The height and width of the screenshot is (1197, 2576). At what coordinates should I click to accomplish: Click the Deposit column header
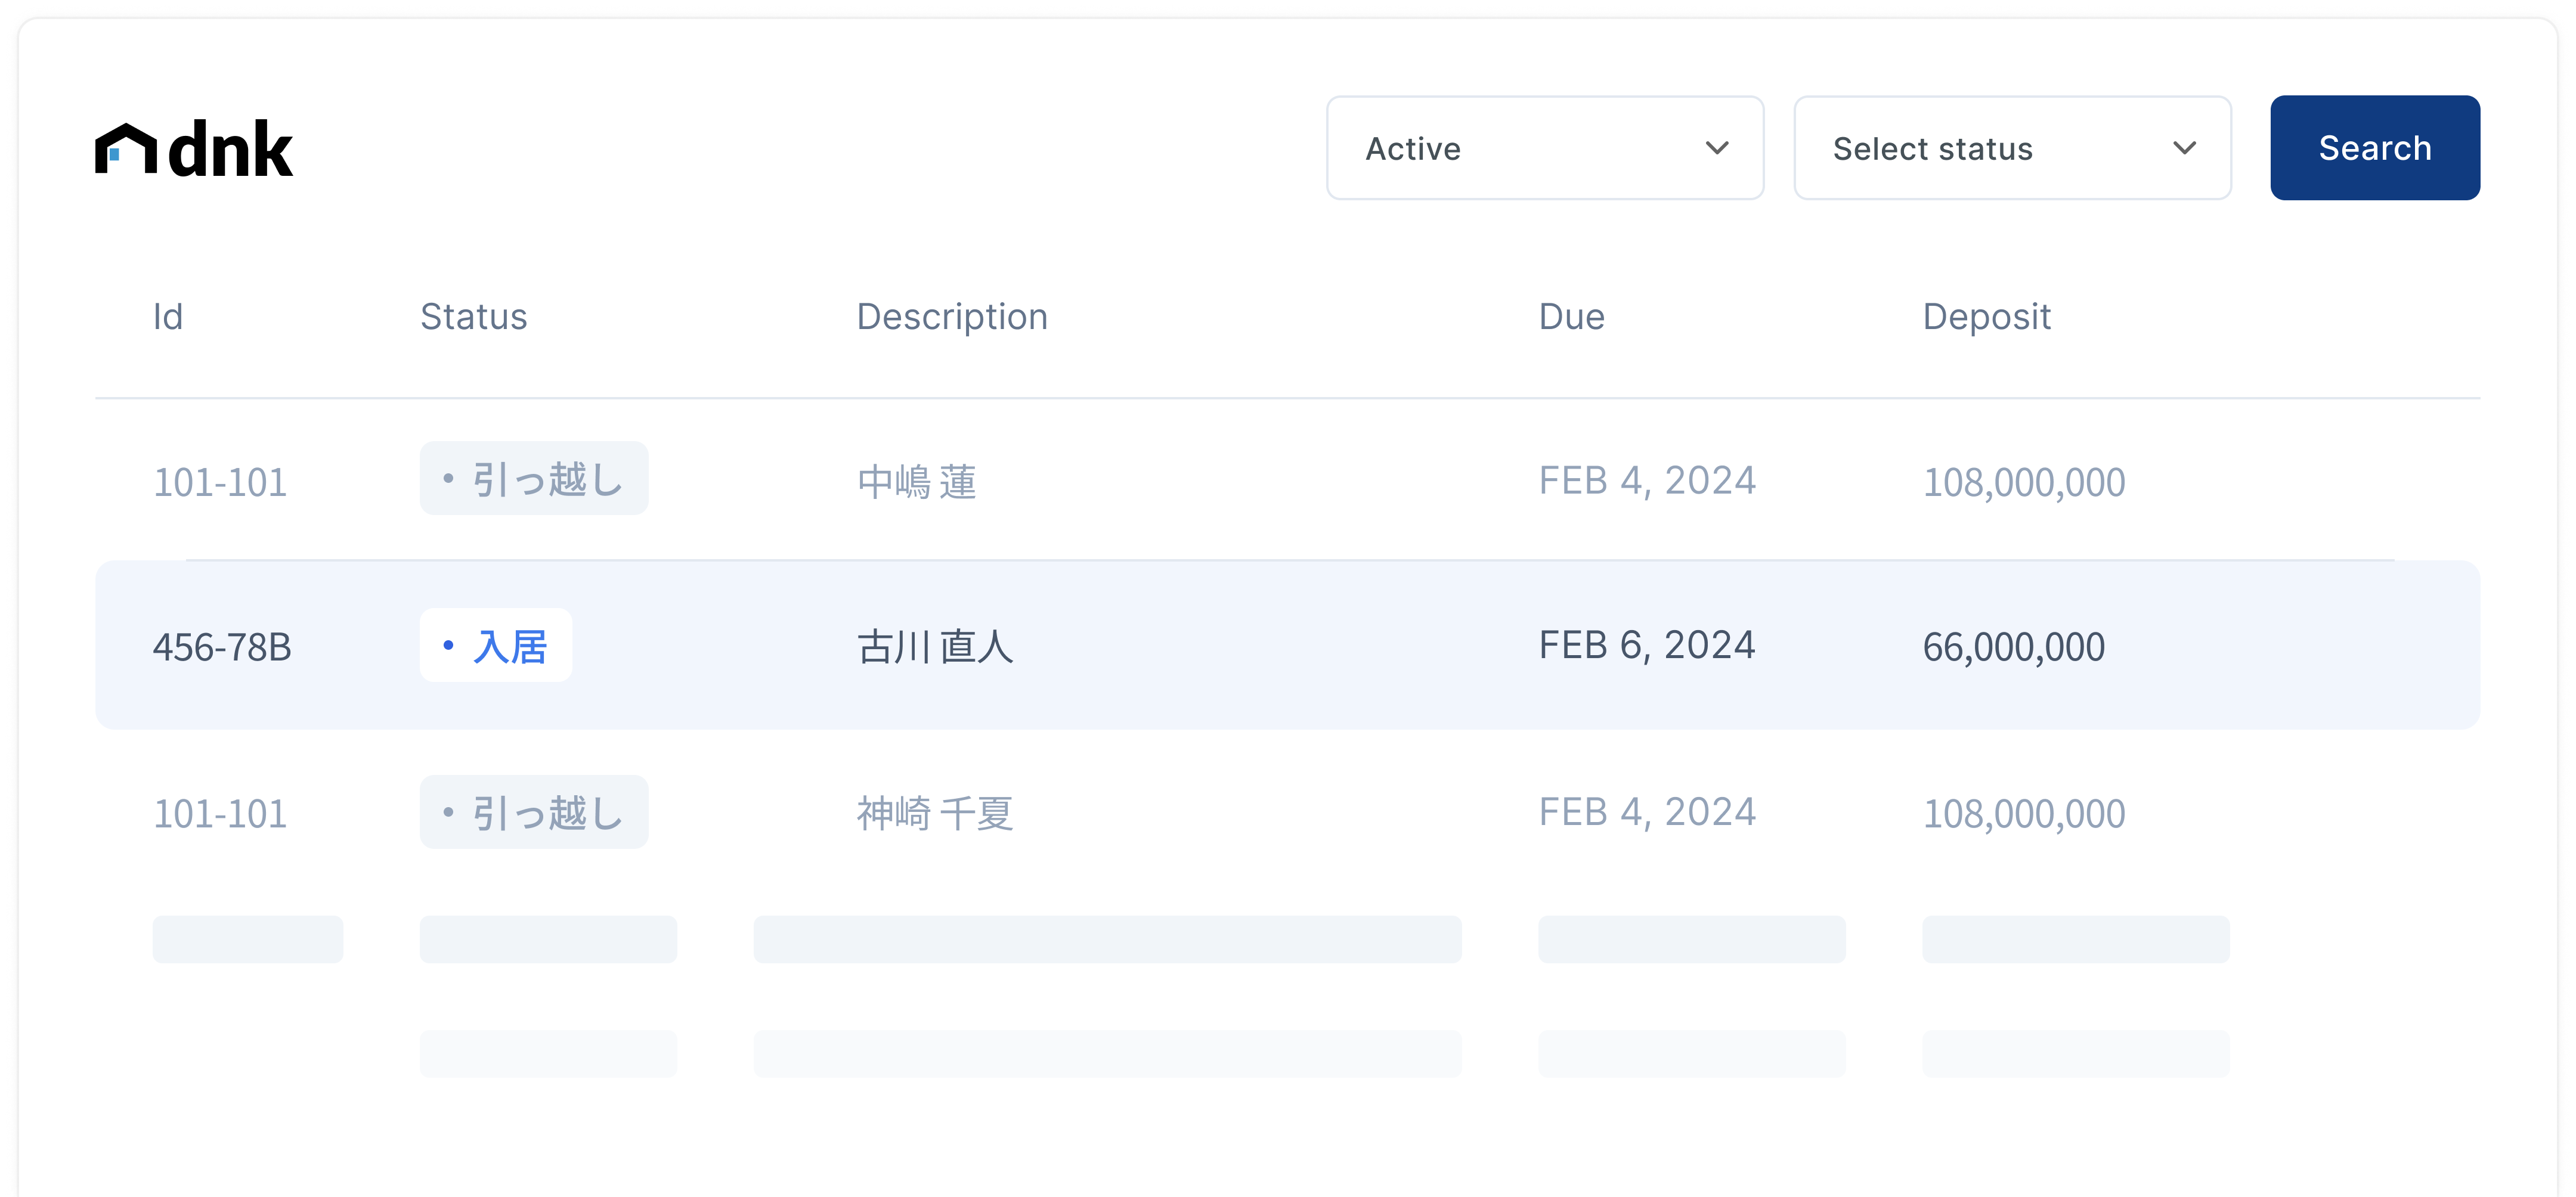[1986, 317]
